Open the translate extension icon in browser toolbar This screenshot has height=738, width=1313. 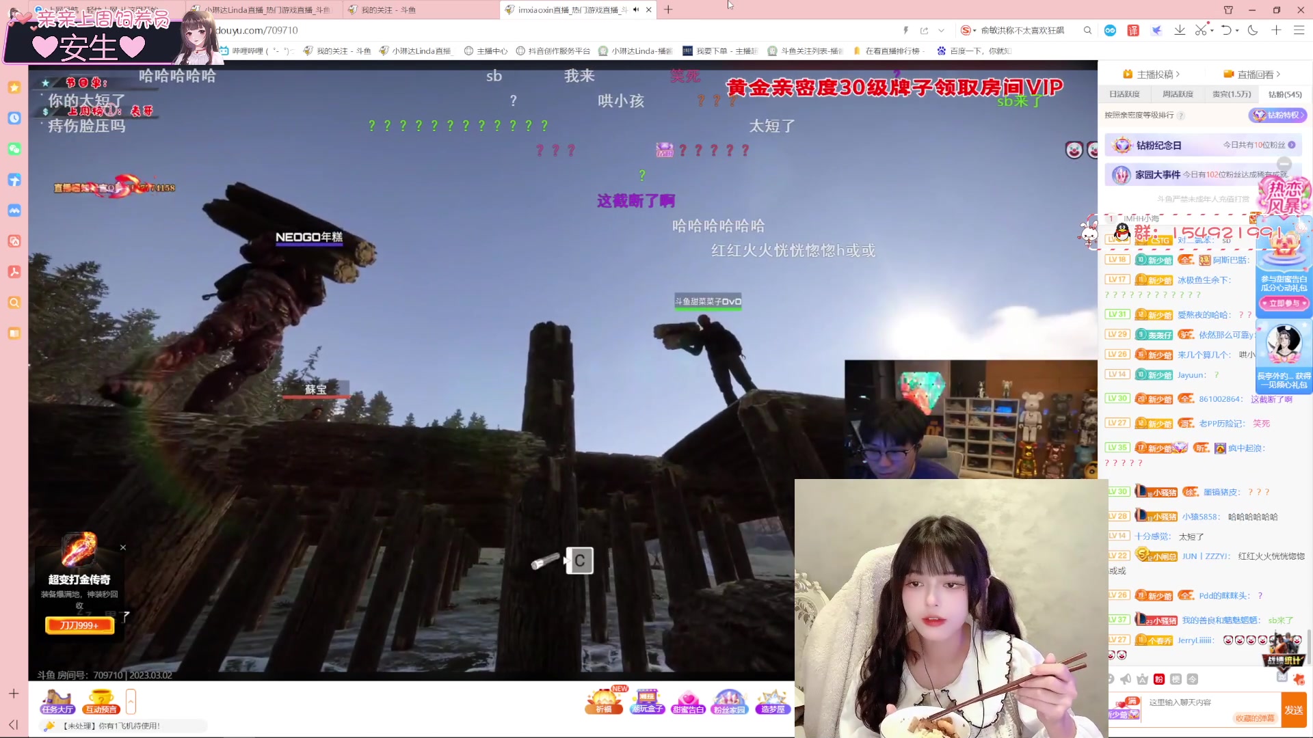tap(1133, 30)
